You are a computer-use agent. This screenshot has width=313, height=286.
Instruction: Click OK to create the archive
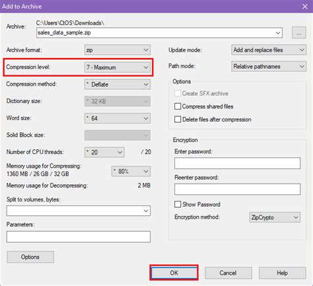pos(174,273)
